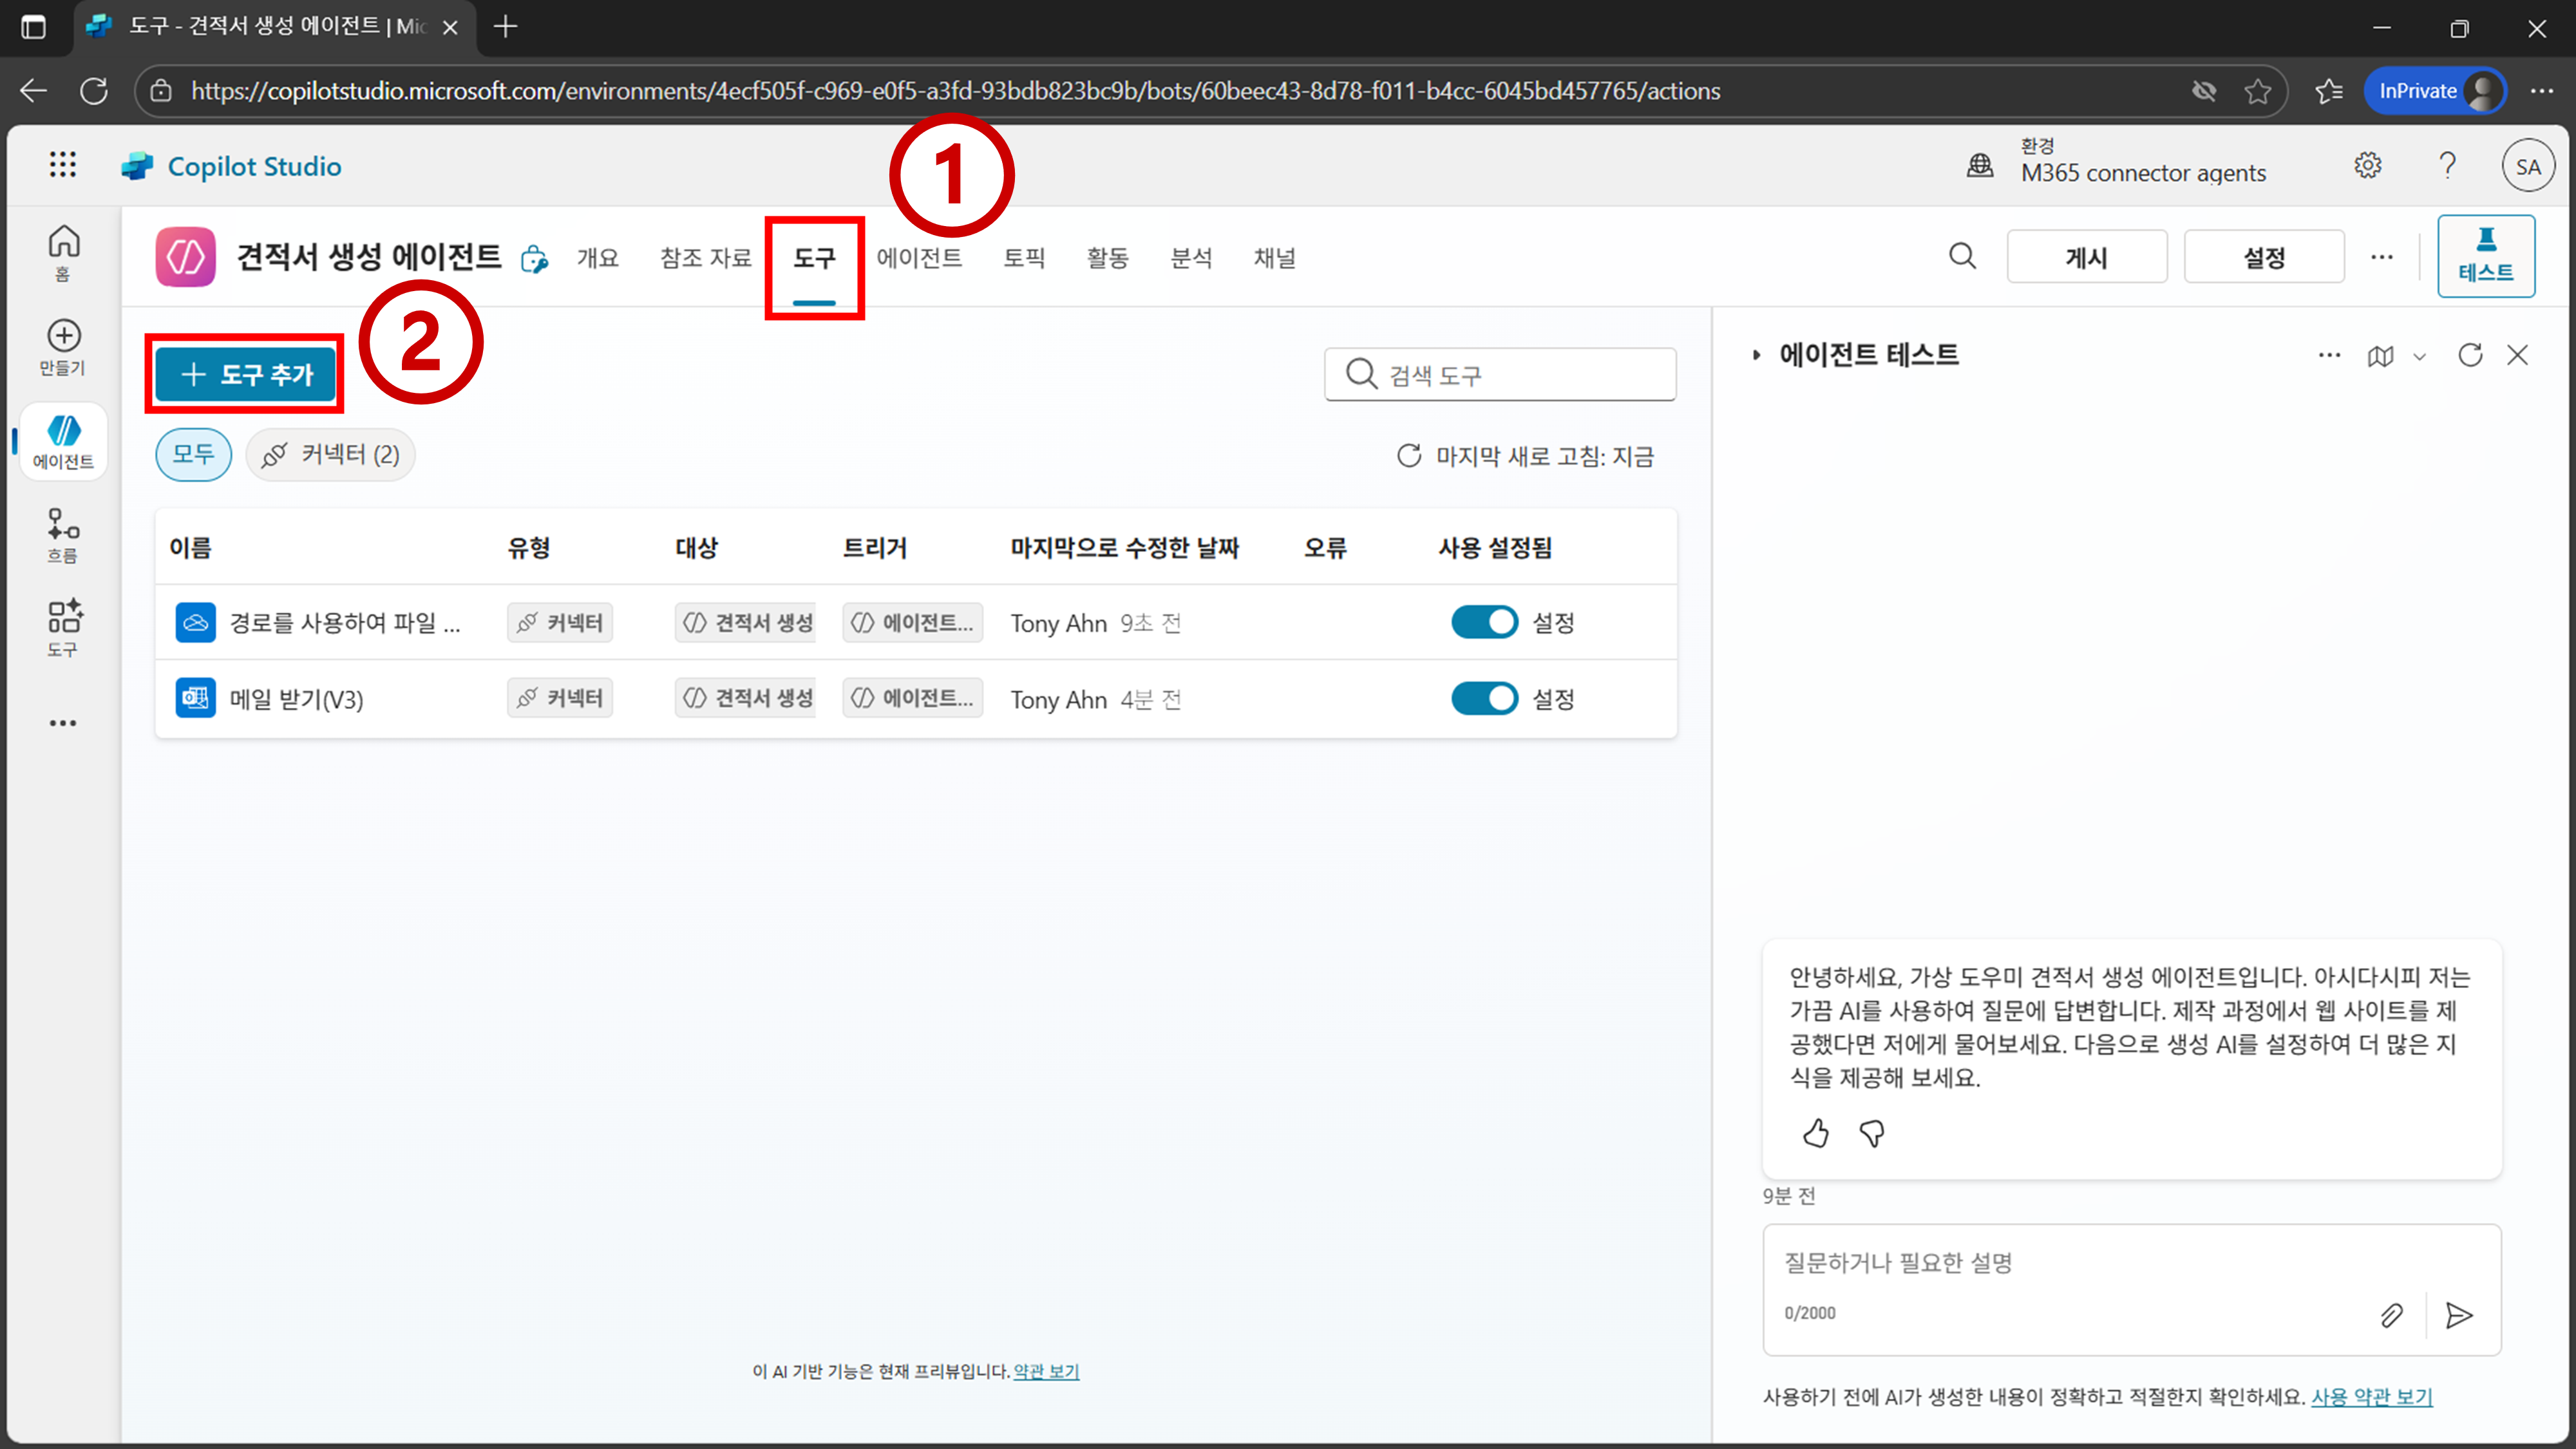Open the map icon chevron dropdown

coord(2419,356)
